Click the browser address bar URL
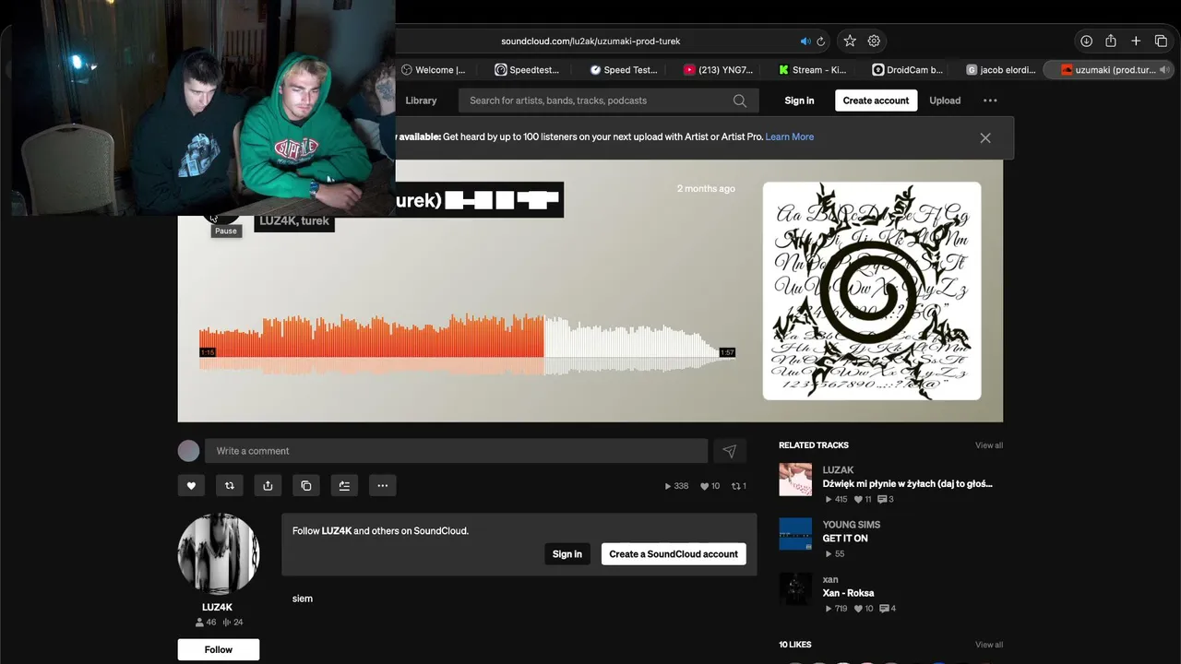The height and width of the screenshot is (664, 1181). tap(590, 41)
